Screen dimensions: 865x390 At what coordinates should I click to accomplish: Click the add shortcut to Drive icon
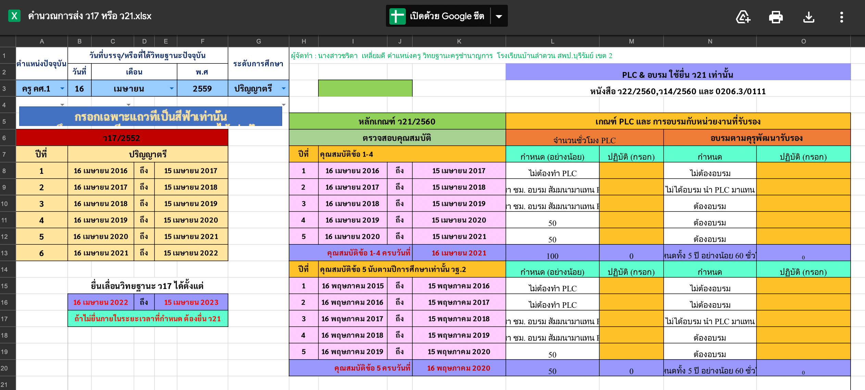(743, 17)
